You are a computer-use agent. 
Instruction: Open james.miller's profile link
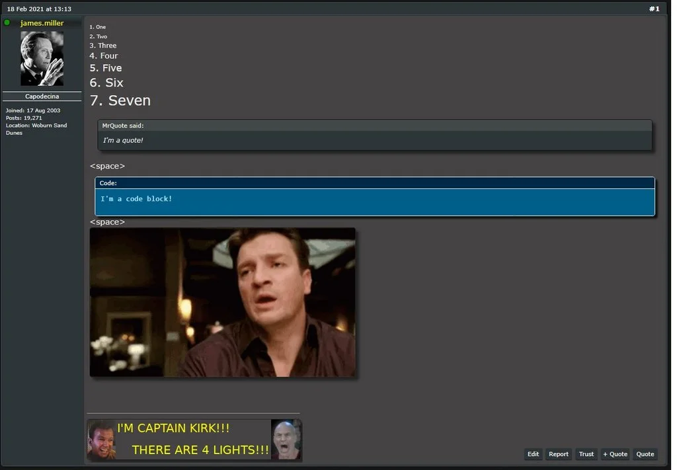click(42, 23)
